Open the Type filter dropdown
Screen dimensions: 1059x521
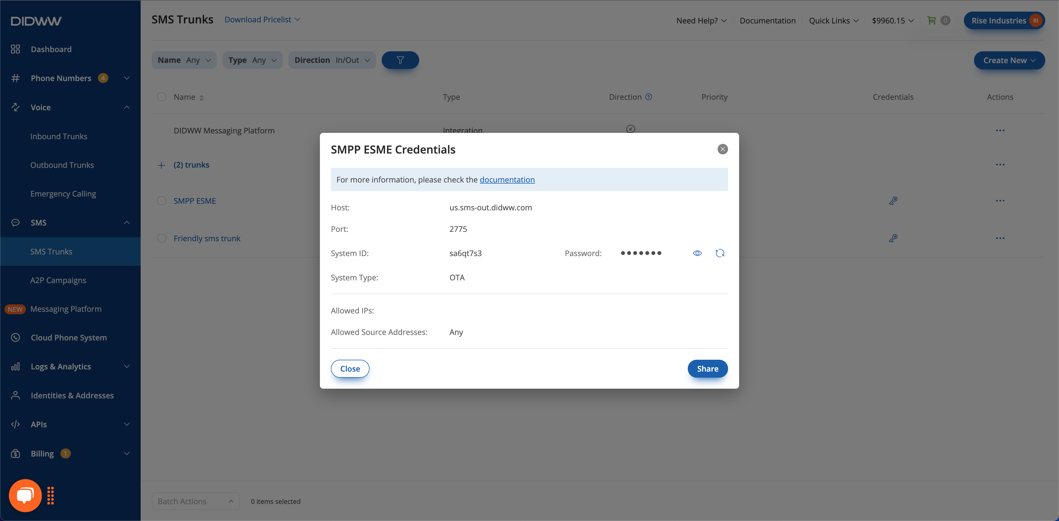252,60
